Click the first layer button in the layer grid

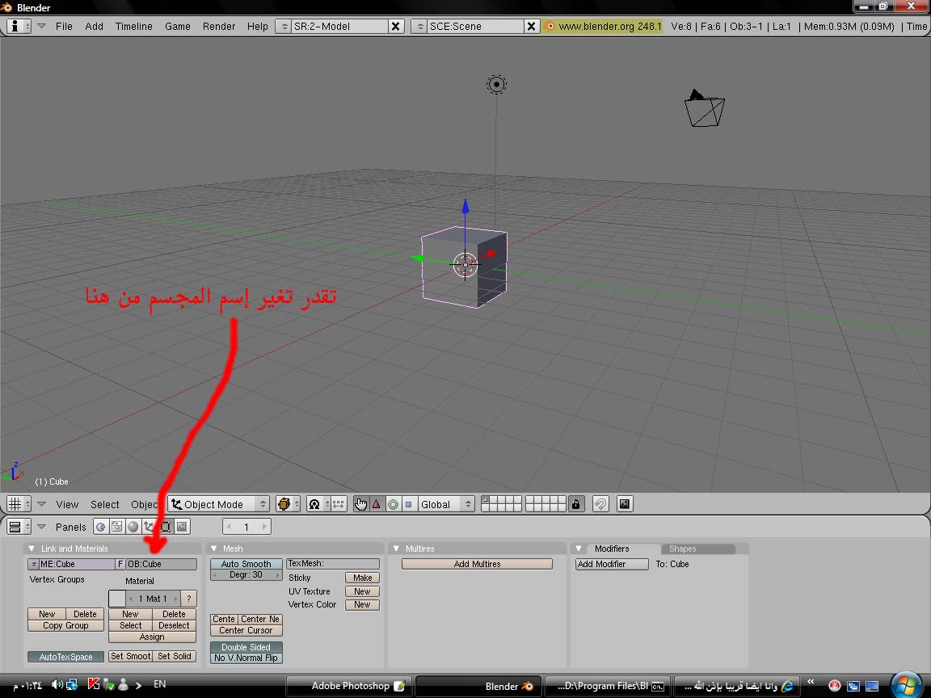(485, 500)
